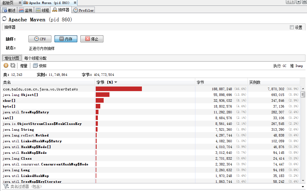The height and width of the screenshot is (191, 307).
Task: Open the 概述 tab
Action: click(x=9, y=10)
